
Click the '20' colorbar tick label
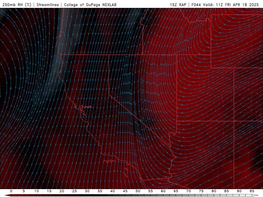tap(62, 191)
